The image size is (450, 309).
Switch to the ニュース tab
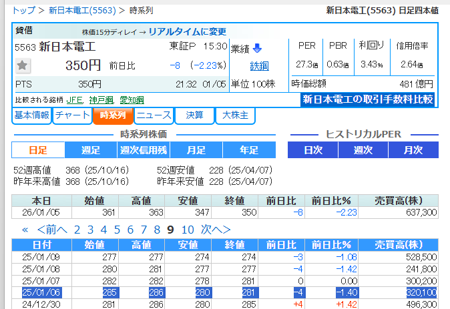tap(154, 115)
